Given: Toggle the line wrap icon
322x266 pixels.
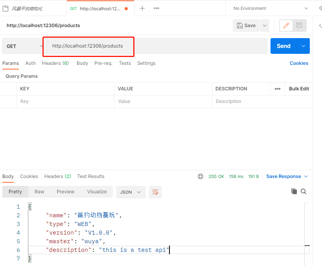Looking at the screenshot, I should coord(155,192).
